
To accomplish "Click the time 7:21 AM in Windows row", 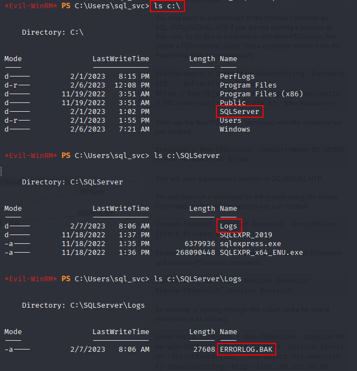I will (x=134, y=129).
